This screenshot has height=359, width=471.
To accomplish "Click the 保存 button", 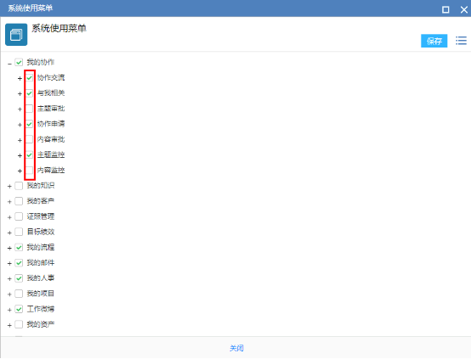I will point(434,41).
